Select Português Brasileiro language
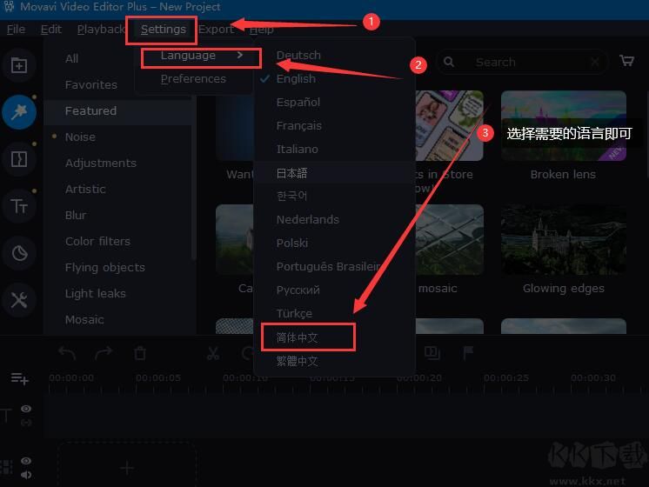This screenshot has width=649, height=487. click(x=328, y=266)
